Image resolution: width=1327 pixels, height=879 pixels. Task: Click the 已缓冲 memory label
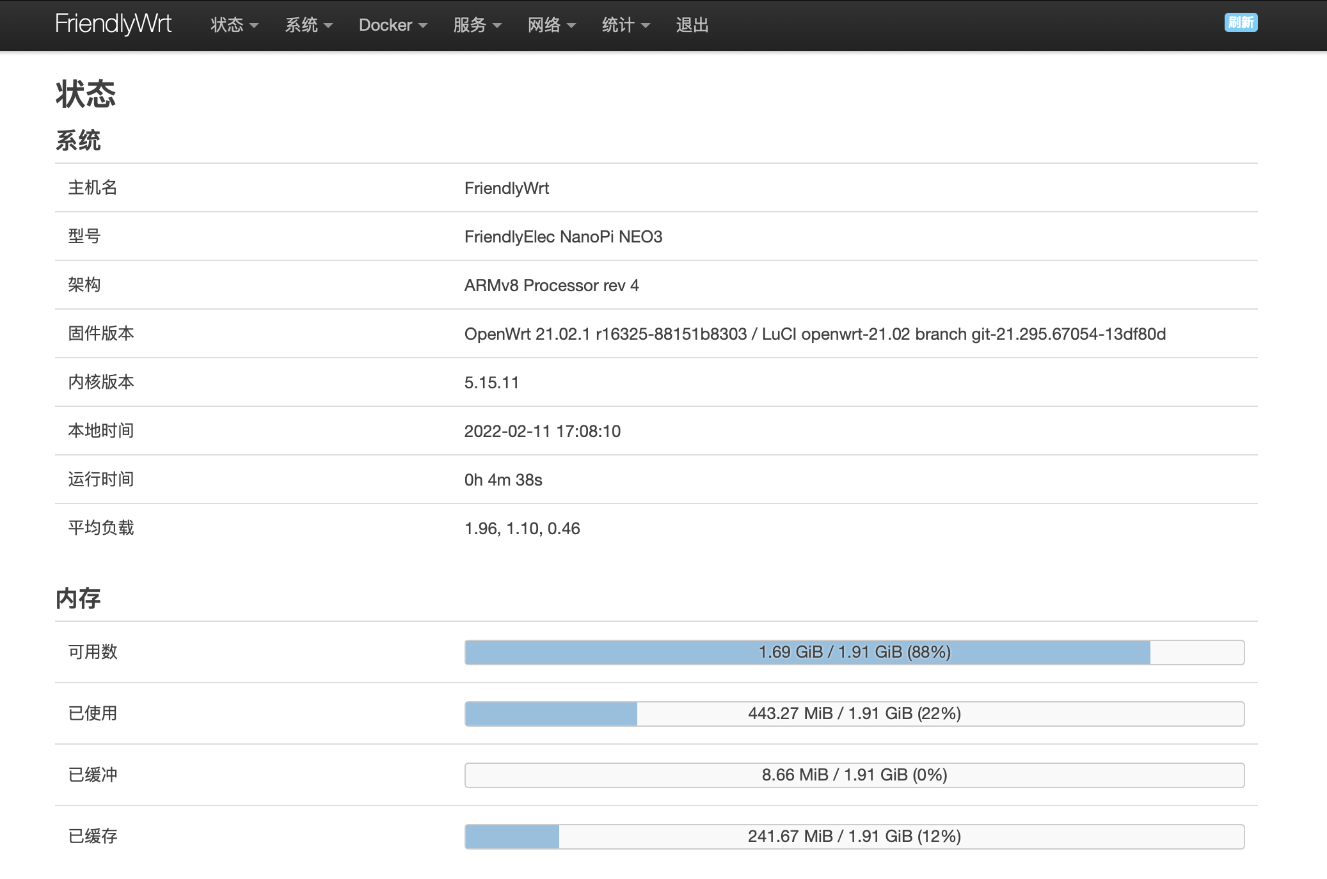click(93, 775)
